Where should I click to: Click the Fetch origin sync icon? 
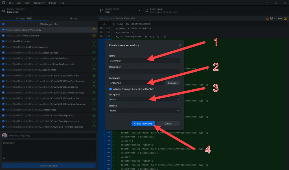[147, 10]
